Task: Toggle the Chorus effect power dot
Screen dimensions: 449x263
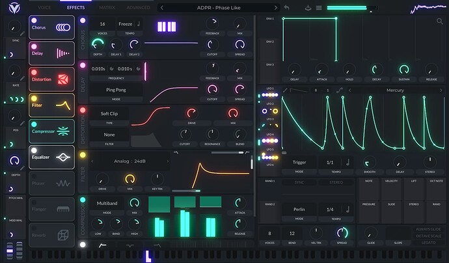Action: point(34,20)
